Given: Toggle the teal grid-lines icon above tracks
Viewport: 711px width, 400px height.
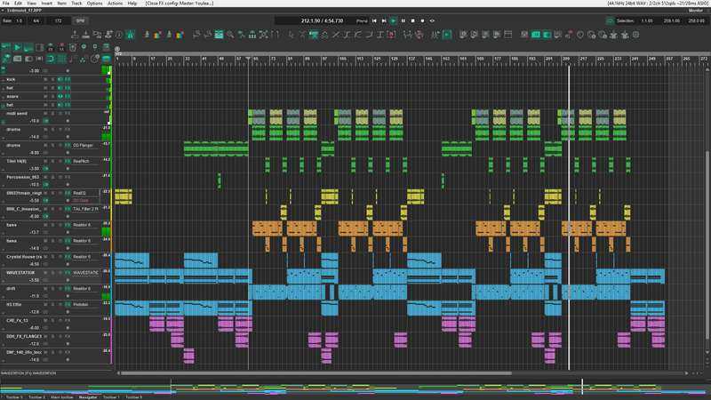Looking at the screenshot, I should tap(61, 59).
